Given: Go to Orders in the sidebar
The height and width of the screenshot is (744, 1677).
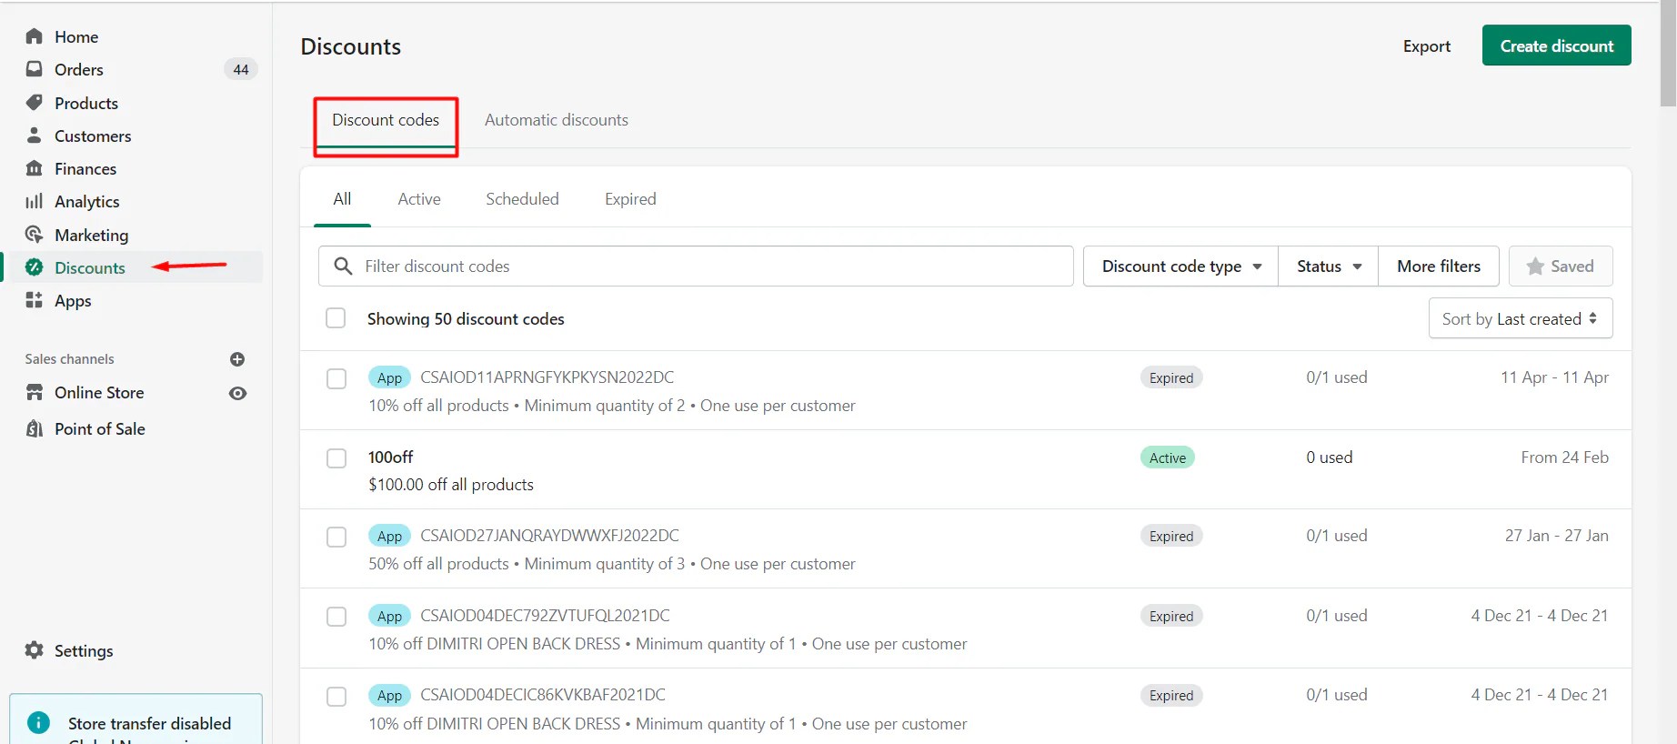Looking at the screenshot, I should [79, 69].
